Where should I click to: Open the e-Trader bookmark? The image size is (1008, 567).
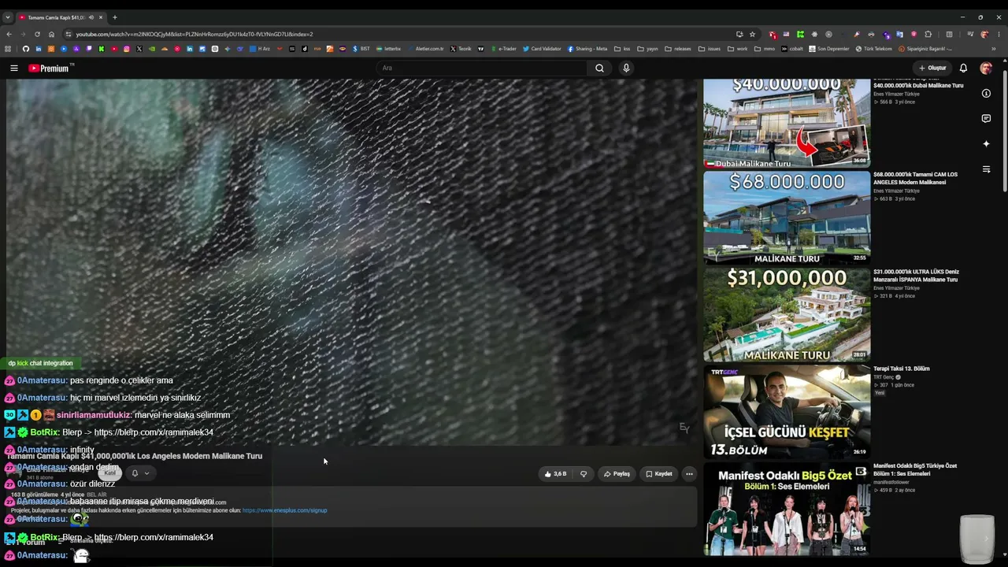click(503, 49)
